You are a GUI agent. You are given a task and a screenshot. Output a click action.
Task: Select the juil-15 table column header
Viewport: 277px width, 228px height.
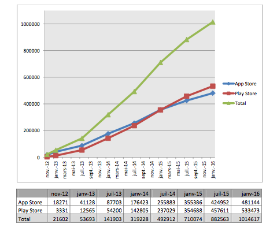coord(218,193)
